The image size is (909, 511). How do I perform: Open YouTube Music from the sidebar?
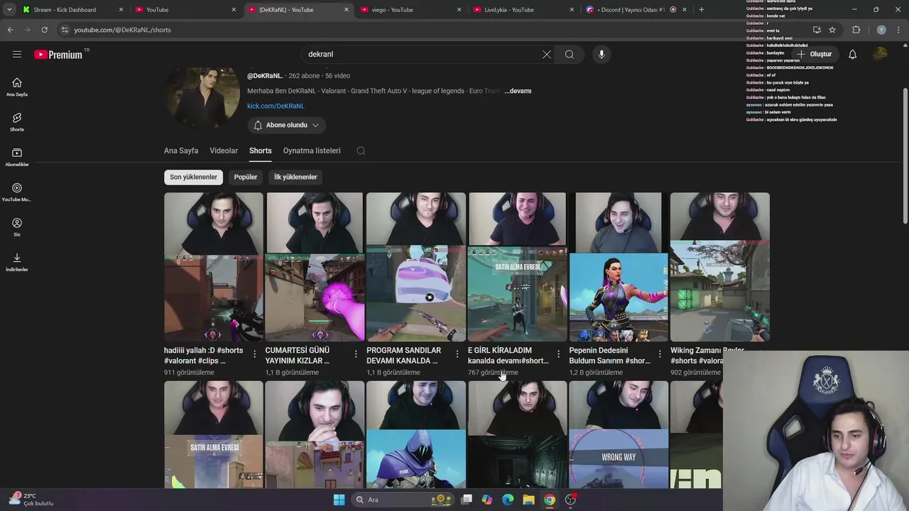[x=17, y=192]
